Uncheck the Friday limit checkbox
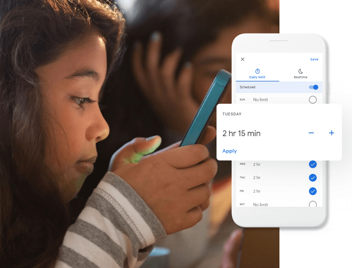352x268 pixels. (x=313, y=191)
